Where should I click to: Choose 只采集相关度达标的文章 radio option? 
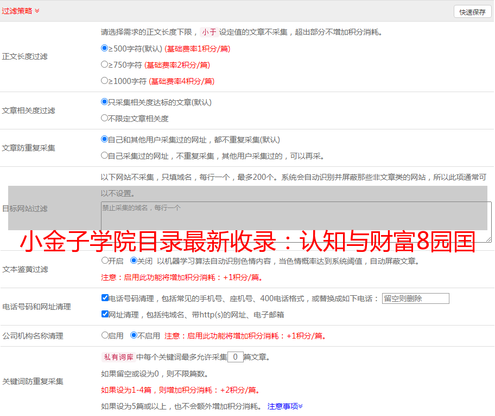point(105,102)
